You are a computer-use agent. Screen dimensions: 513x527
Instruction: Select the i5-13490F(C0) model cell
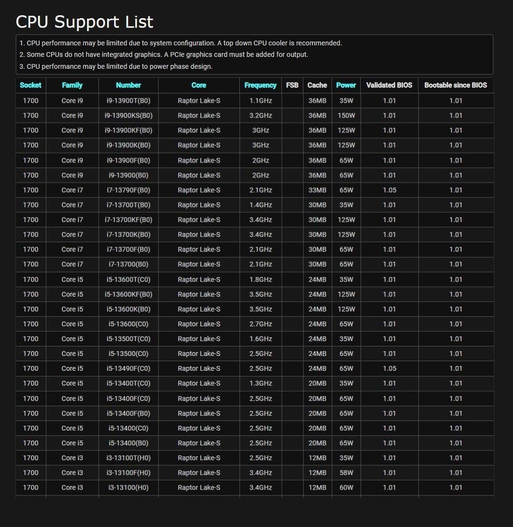tap(128, 368)
